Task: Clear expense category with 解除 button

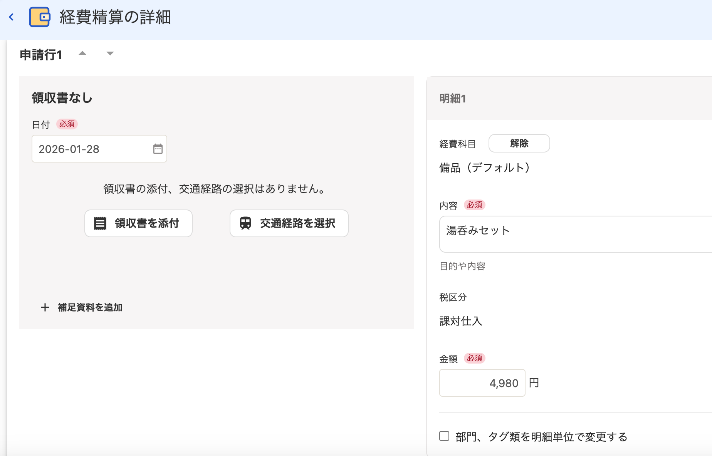Action: tap(519, 143)
